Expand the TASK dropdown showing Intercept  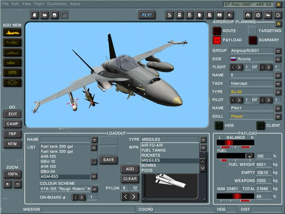click(278, 83)
